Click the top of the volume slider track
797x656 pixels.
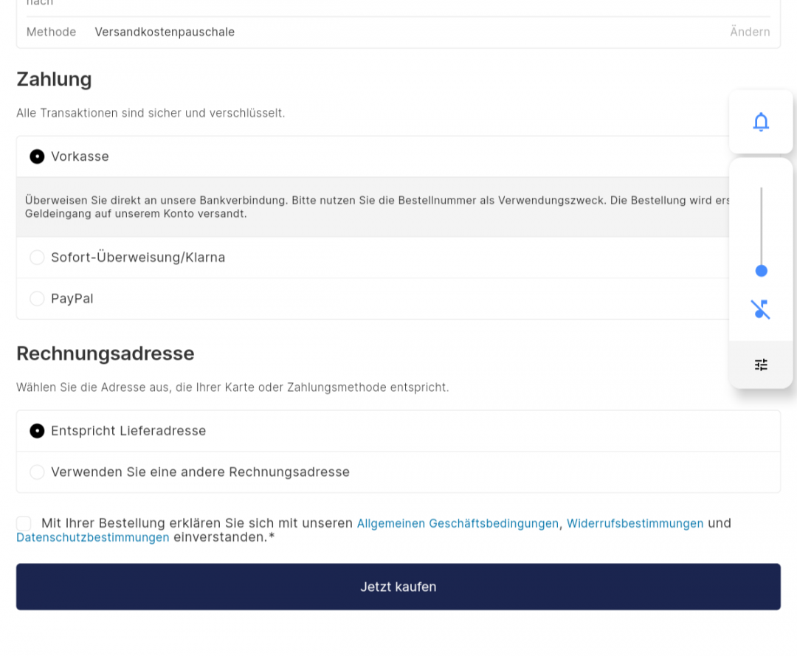[x=761, y=189]
